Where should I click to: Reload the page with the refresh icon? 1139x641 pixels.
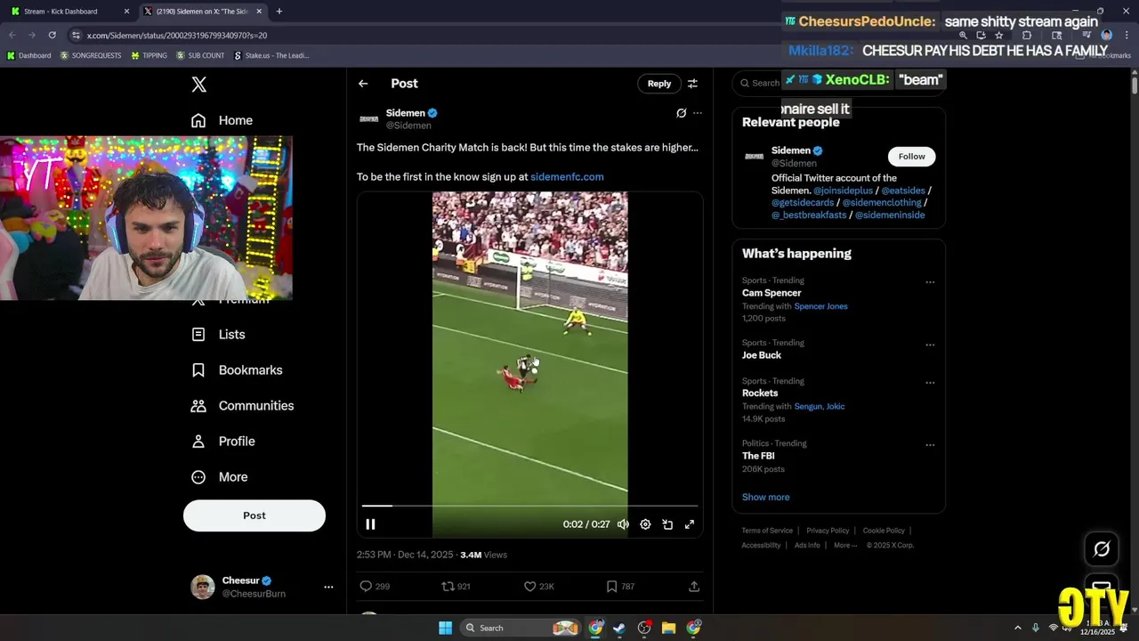click(x=53, y=35)
